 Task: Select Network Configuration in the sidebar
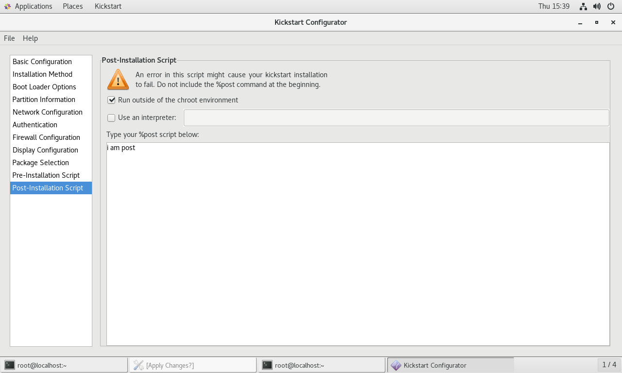pyautogui.click(x=51, y=112)
